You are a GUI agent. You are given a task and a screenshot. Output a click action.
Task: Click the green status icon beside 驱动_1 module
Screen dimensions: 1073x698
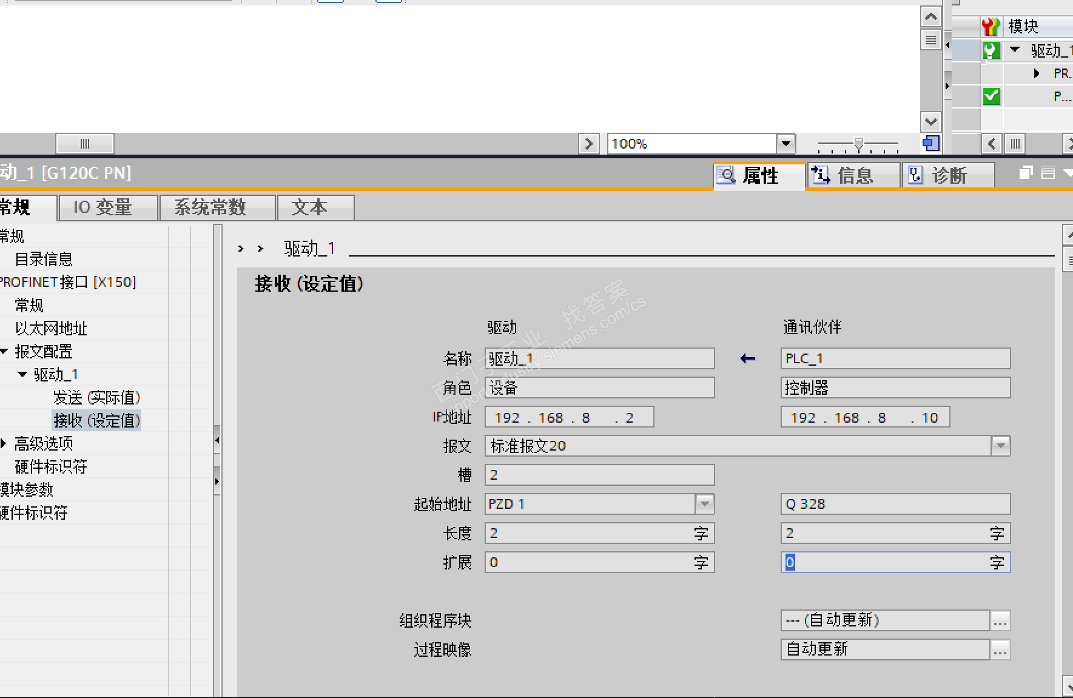coord(991,50)
